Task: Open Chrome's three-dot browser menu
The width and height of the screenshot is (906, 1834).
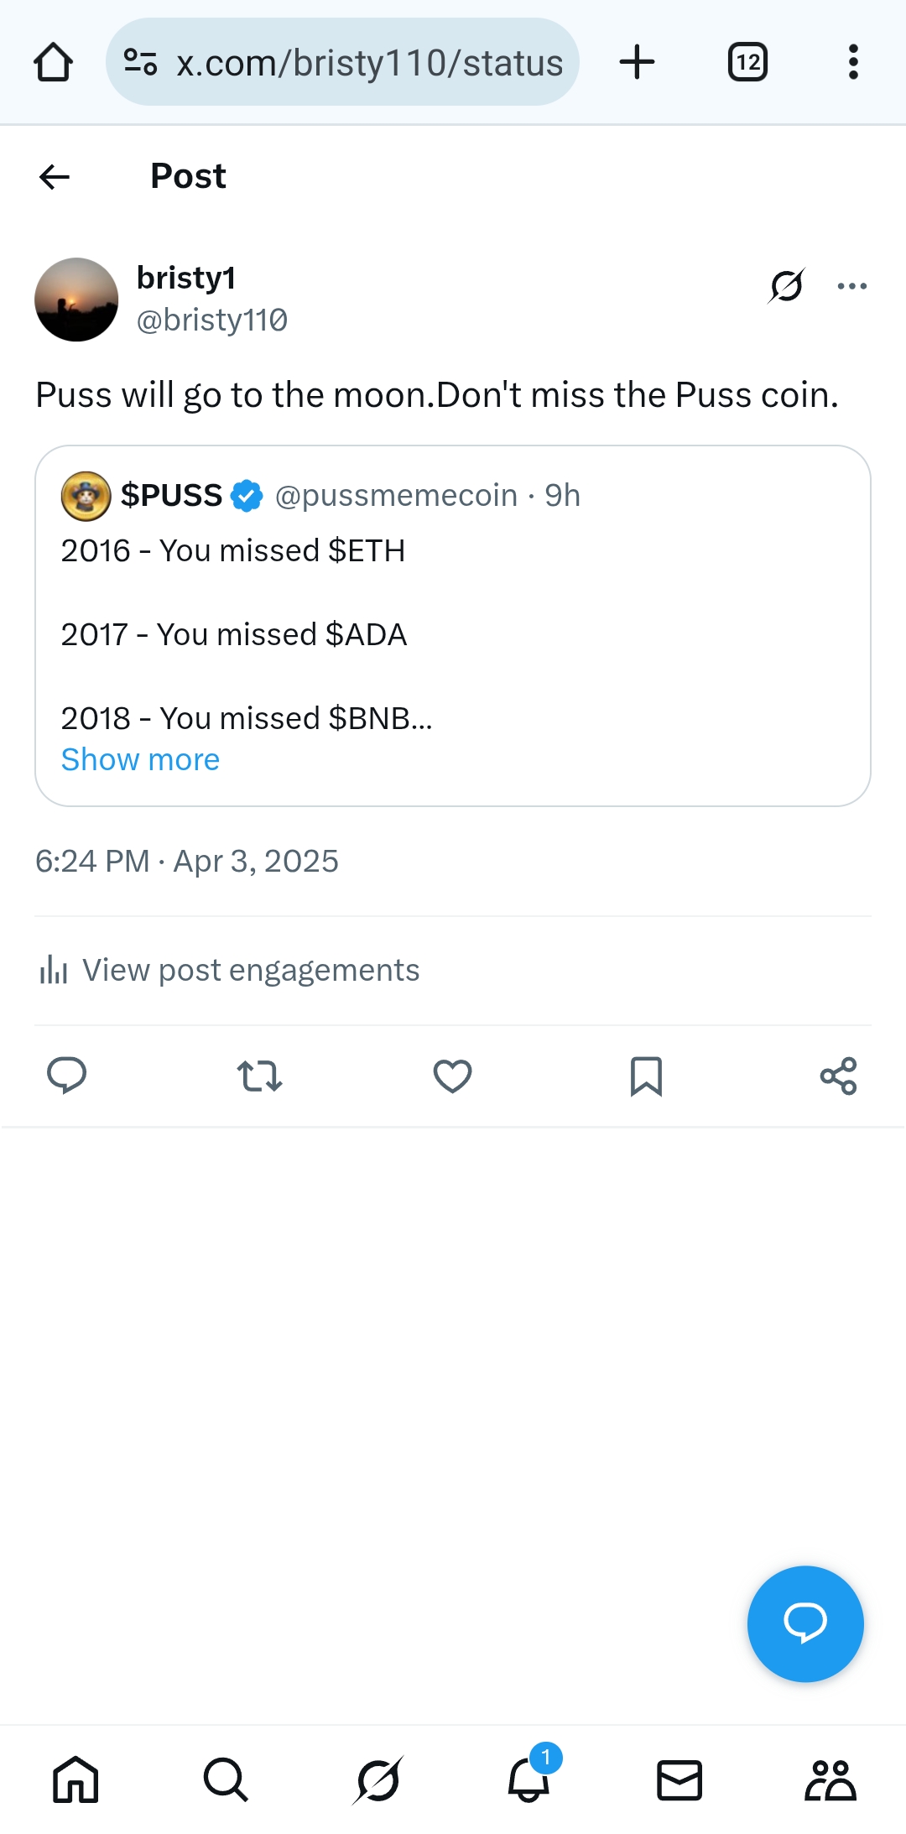Action: [x=853, y=62]
